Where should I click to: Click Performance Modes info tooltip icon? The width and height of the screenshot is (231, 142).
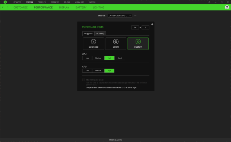(152, 24)
